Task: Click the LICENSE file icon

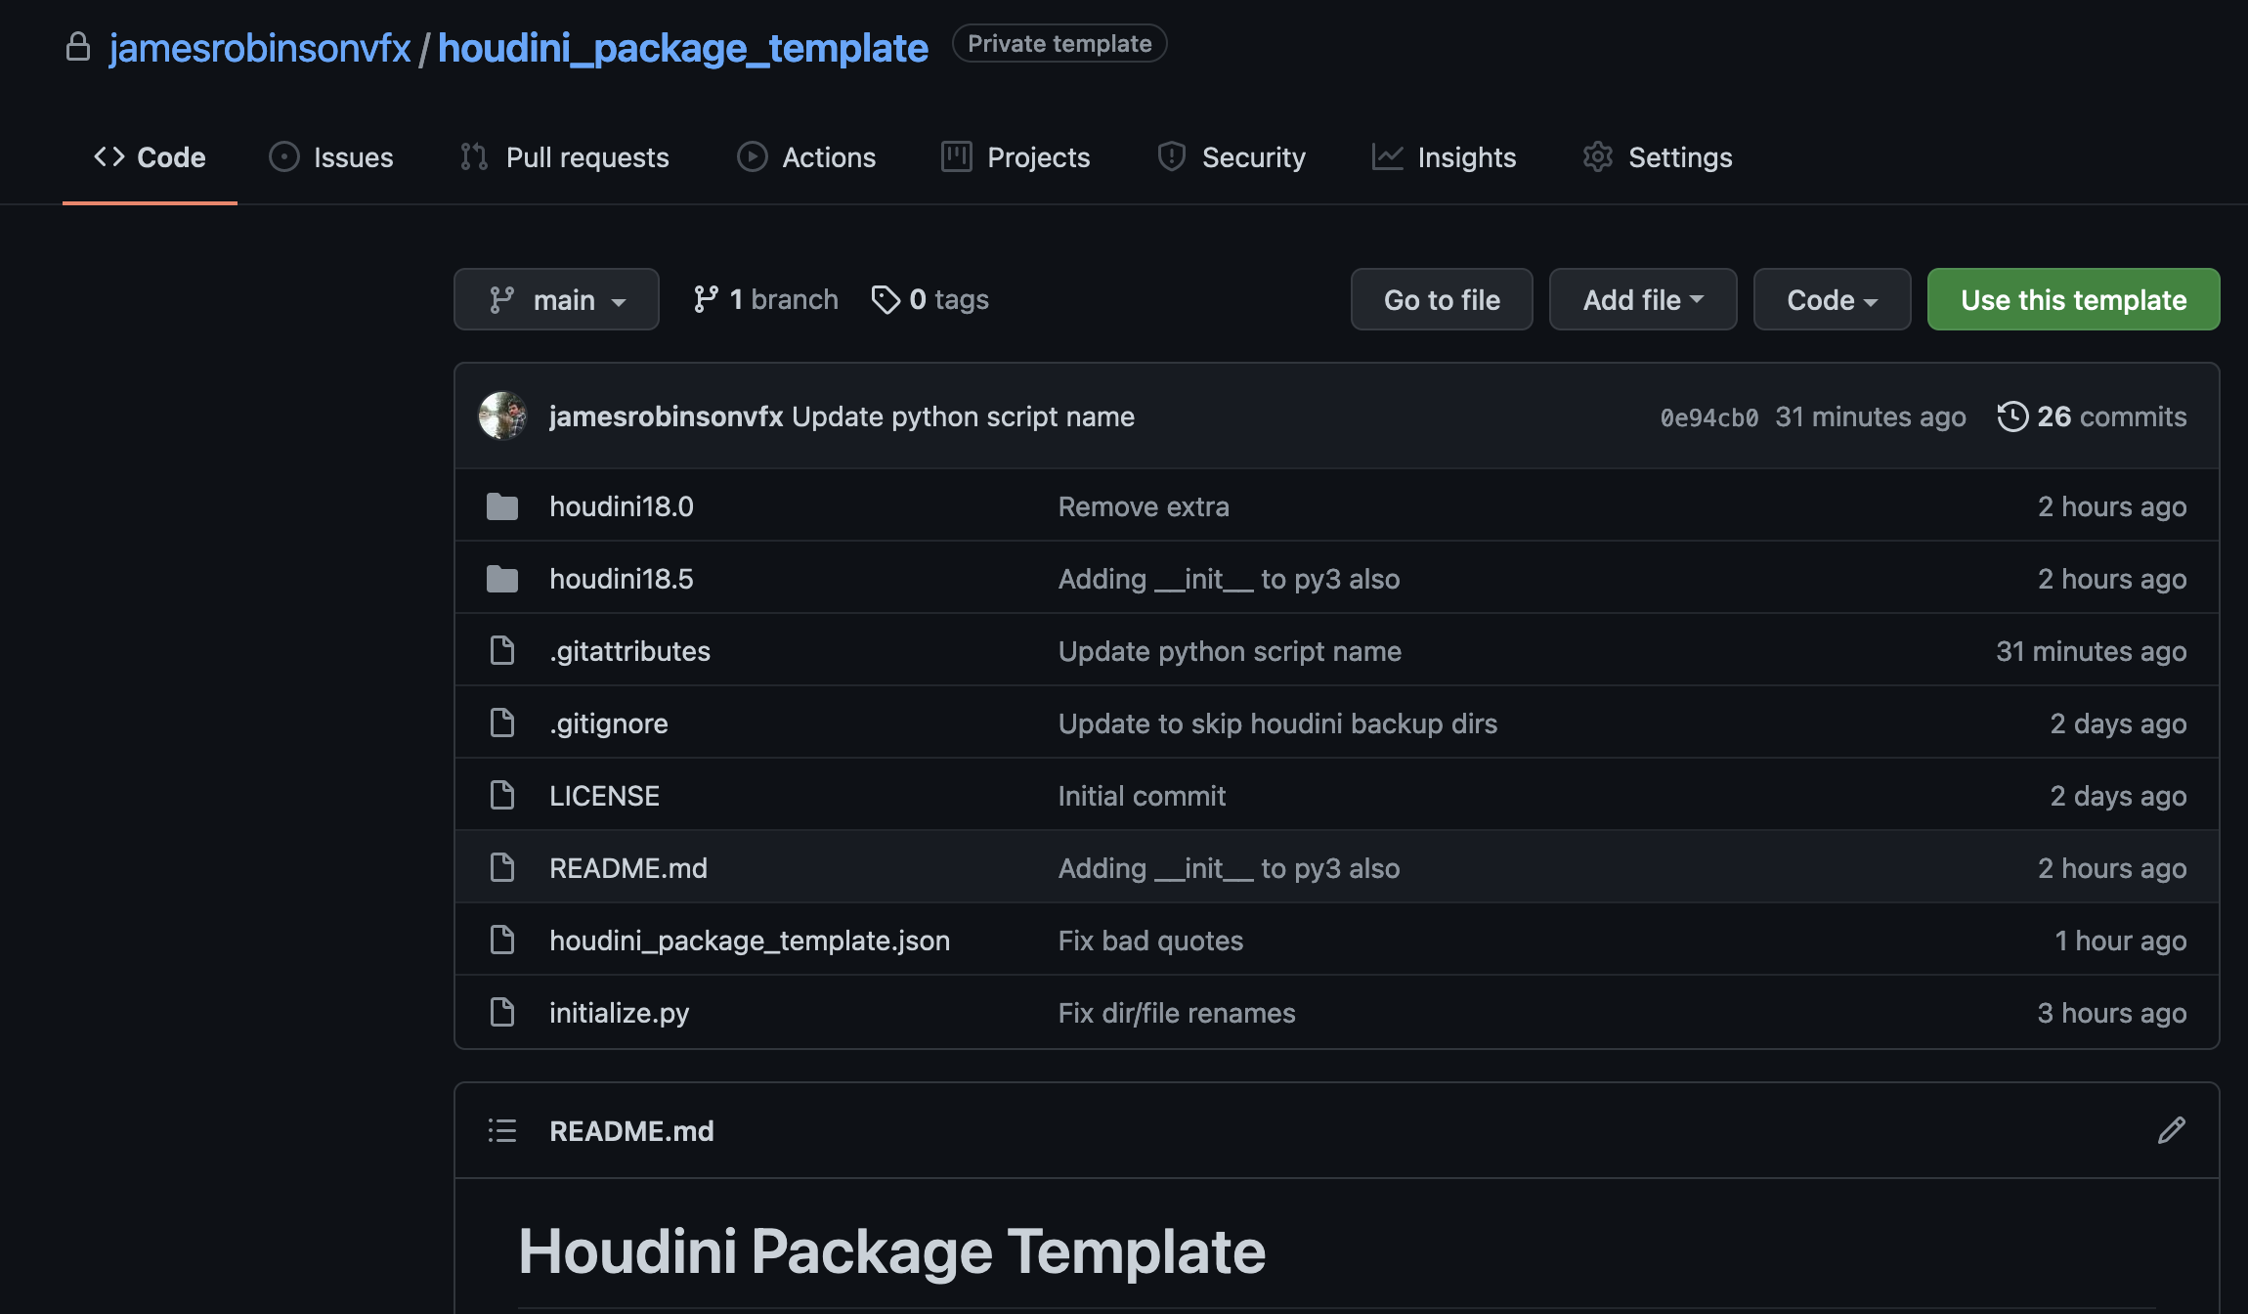Action: (x=502, y=795)
